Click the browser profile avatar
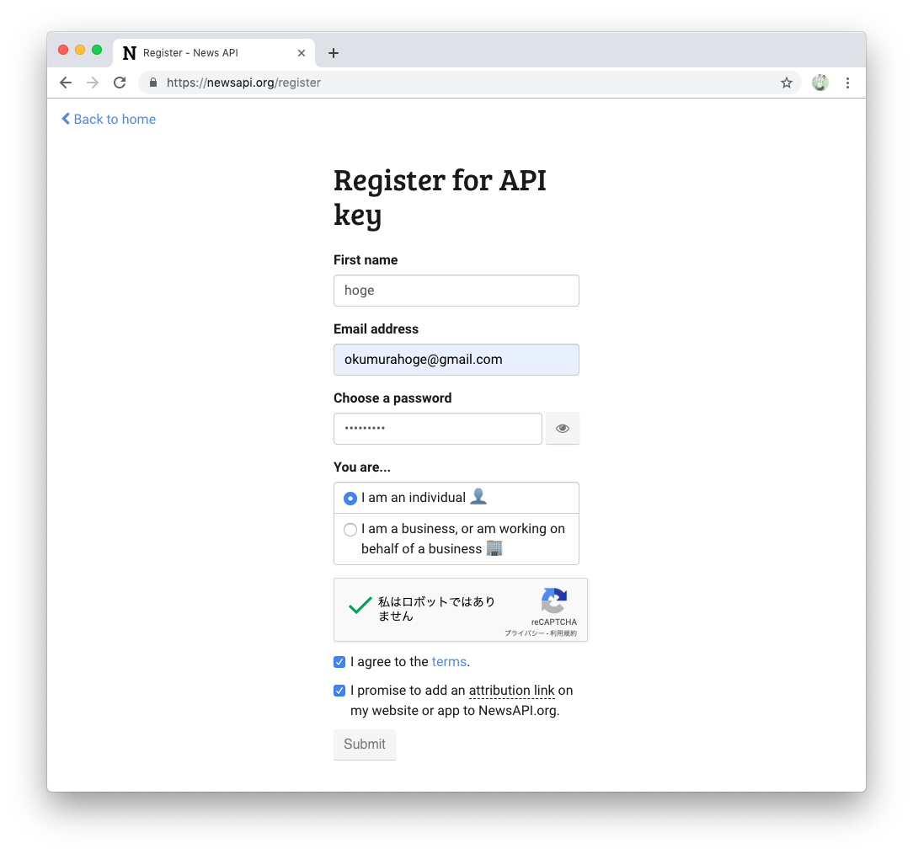 coord(820,83)
